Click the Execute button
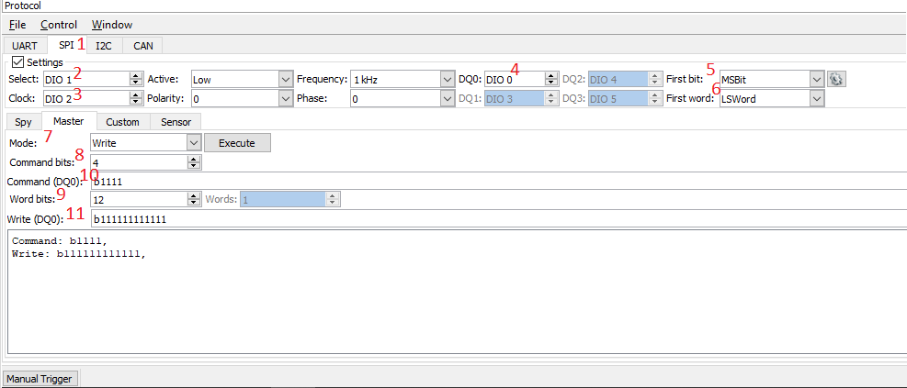Image resolution: width=907 pixels, height=388 pixels. coord(237,143)
